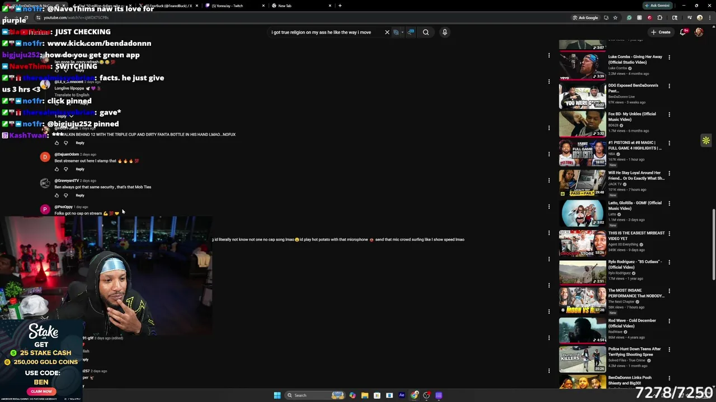Close the New Tab tab
716x402 pixels.
pos(330,6)
